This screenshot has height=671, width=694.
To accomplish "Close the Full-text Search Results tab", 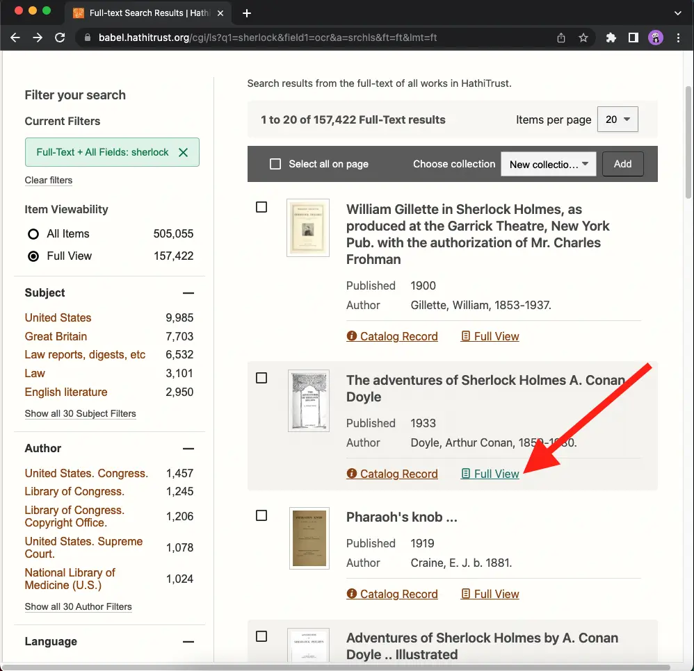I will [220, 13].
